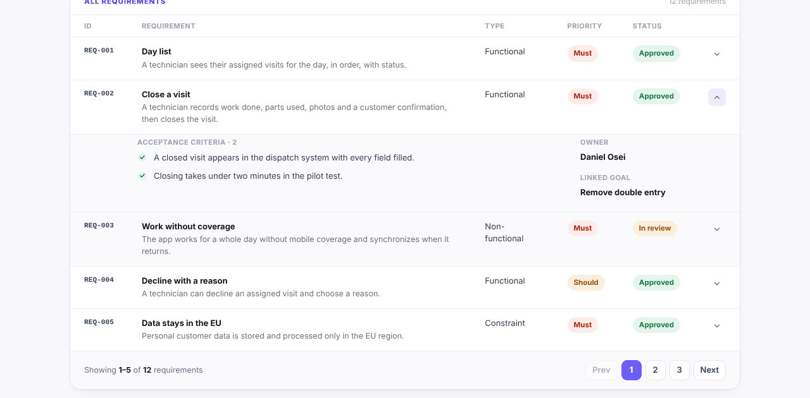This screenshot has width=810, height=398.
Task: Expand the REQ-005 Data stays in the EU row
Action: point(717,326)
